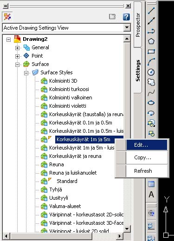Select the Line draw tool
Viewport: 174px width, 241px height.
click(x=151, y=11)
